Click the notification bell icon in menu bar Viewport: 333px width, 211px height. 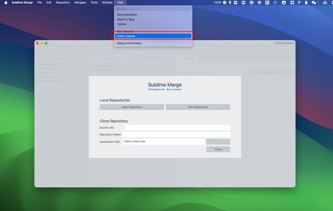pos(306,3)
